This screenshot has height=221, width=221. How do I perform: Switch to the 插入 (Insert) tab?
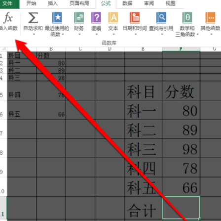click(x=53, y=3)
